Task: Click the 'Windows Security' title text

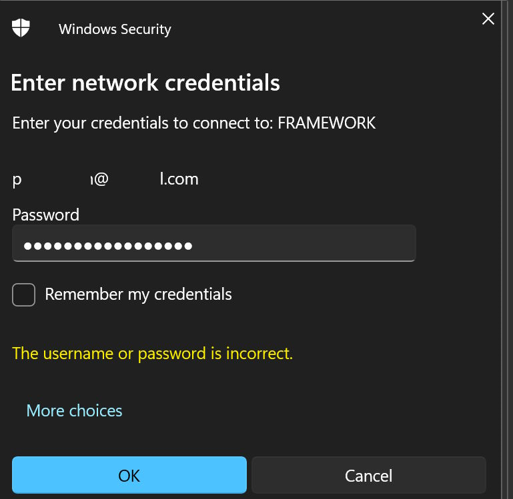Action: point(115,29)
